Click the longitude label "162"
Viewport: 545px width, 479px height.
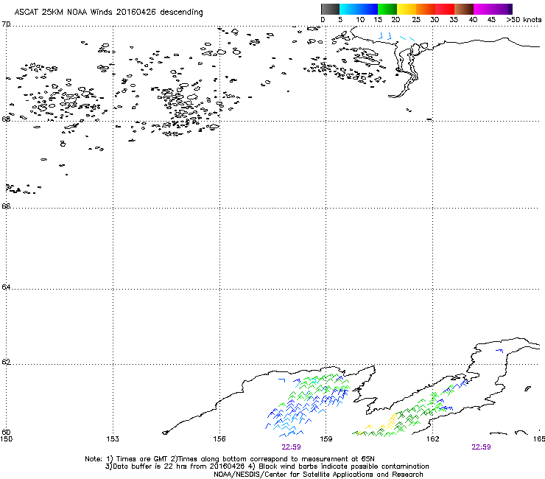click(433, 439)
